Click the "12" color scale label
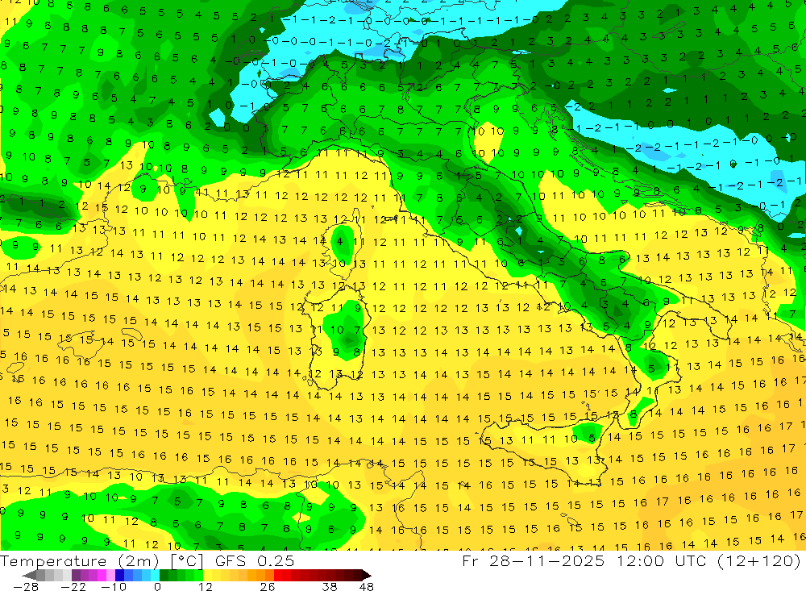This screenshot has width=806, height=591. (206, 586)
